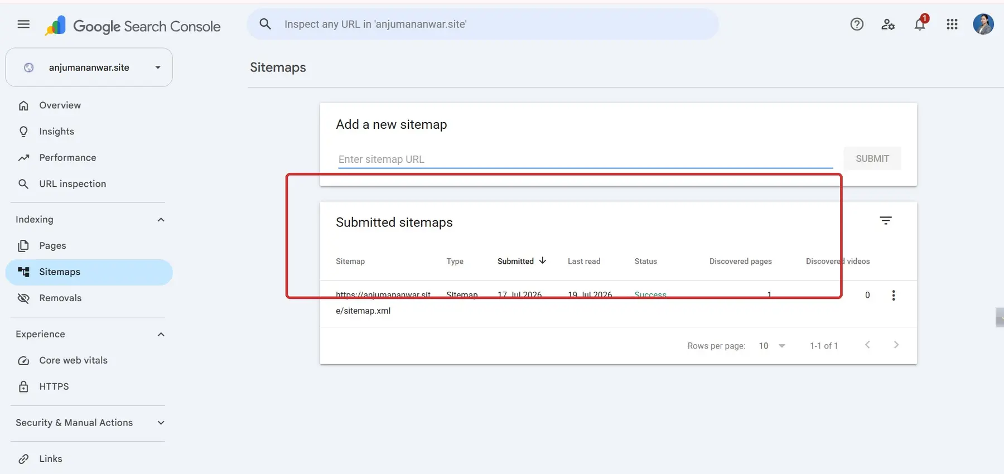Click the Enter sitemap URL field
The width and height of the screenshot is (1004, 474).
pos(586,159)
